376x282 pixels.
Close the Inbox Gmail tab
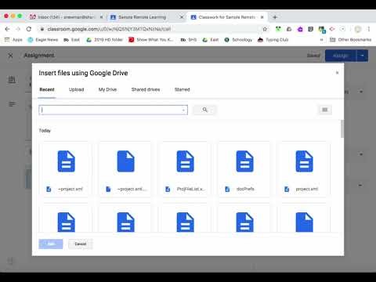click(x=101, y=17)
